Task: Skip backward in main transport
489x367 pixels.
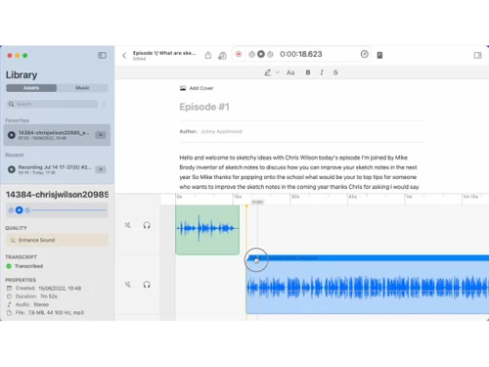Action: pyautogui.click(x=251, y=55)
